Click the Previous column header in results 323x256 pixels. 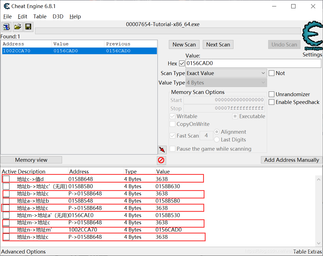point(130,44)
